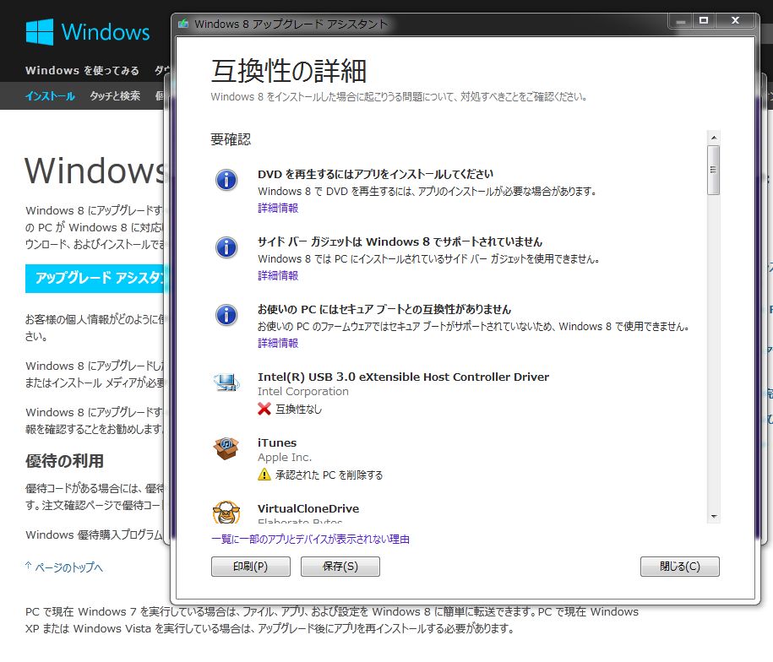Viewport: 773px width, 662px height.
Task: Click the 承認された PC を削除する text
Action: 329,475
